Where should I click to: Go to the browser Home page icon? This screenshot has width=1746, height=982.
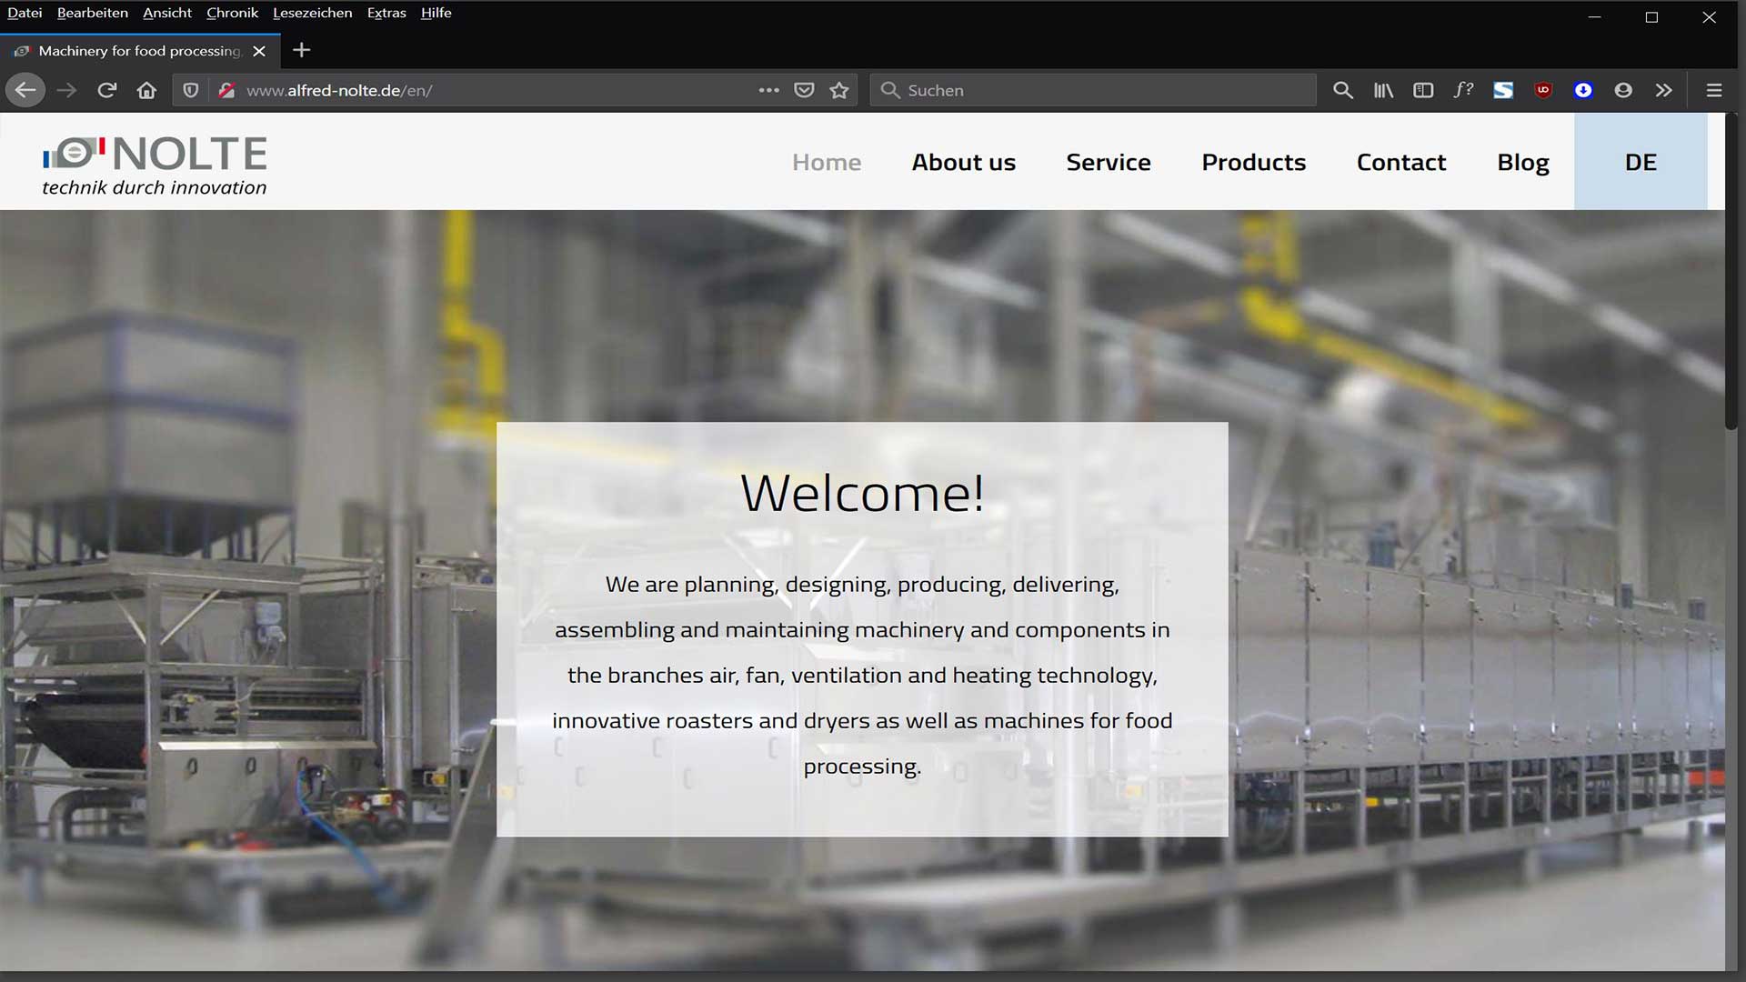[x=146, y=90]
